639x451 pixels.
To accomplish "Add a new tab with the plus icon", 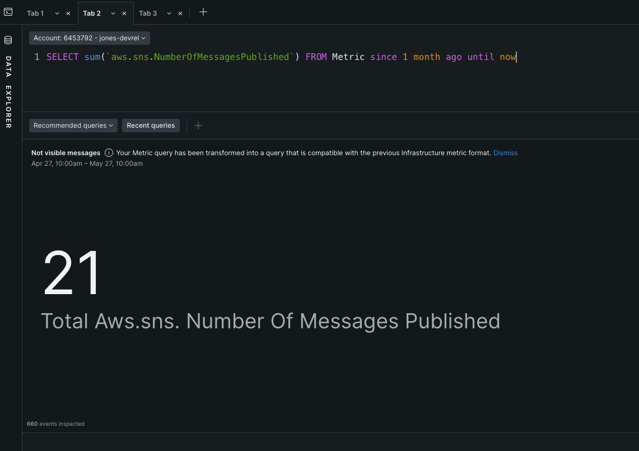I will coord(203,11).
